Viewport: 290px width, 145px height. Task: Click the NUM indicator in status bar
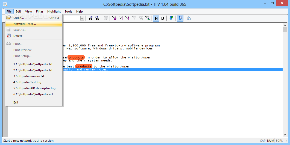(270, 141)
